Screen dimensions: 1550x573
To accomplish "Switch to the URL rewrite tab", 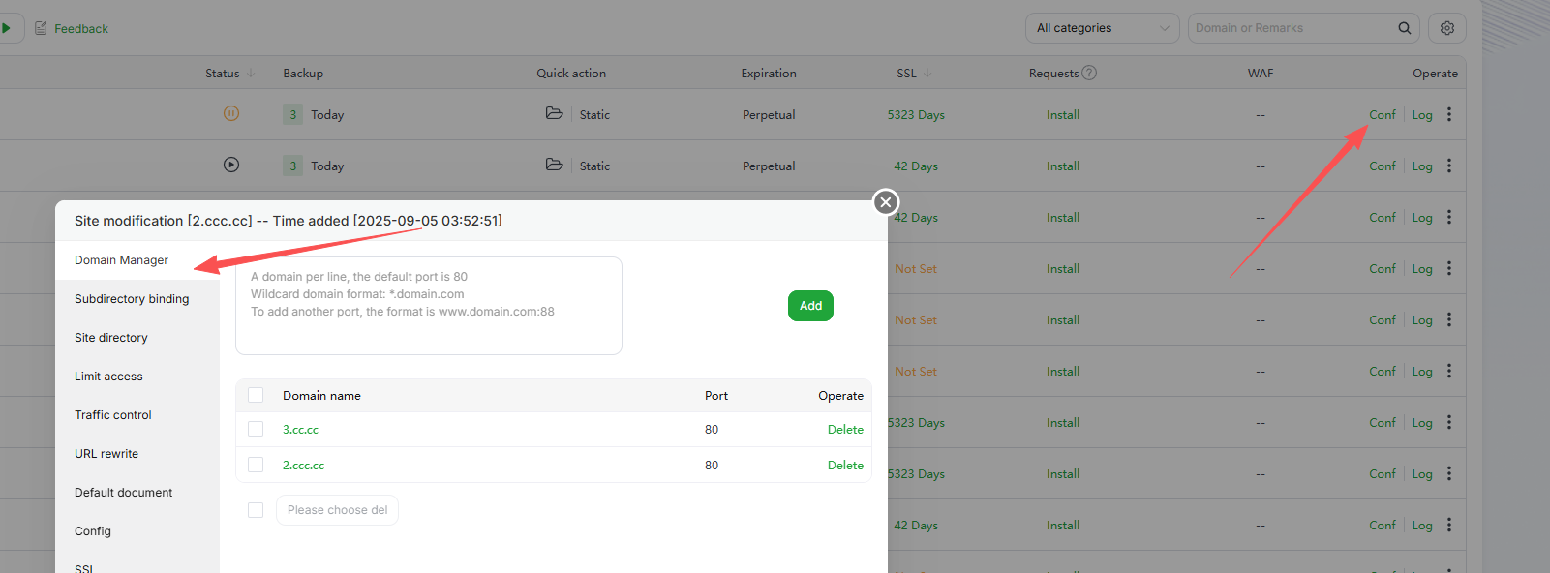I will [x=106, y=454].
